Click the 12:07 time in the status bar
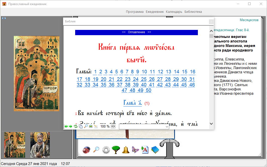This screenshot has width=267, height=167. tap(65, 164)
